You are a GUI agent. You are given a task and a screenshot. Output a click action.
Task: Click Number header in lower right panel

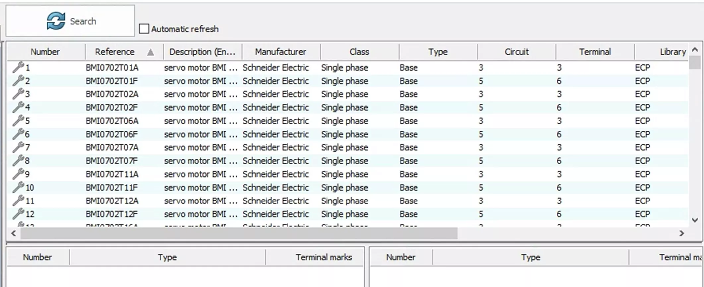(401, 257)
